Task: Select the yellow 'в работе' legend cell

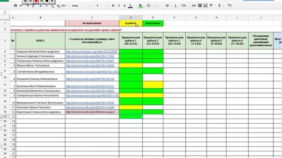Action: tap(131, 23)
